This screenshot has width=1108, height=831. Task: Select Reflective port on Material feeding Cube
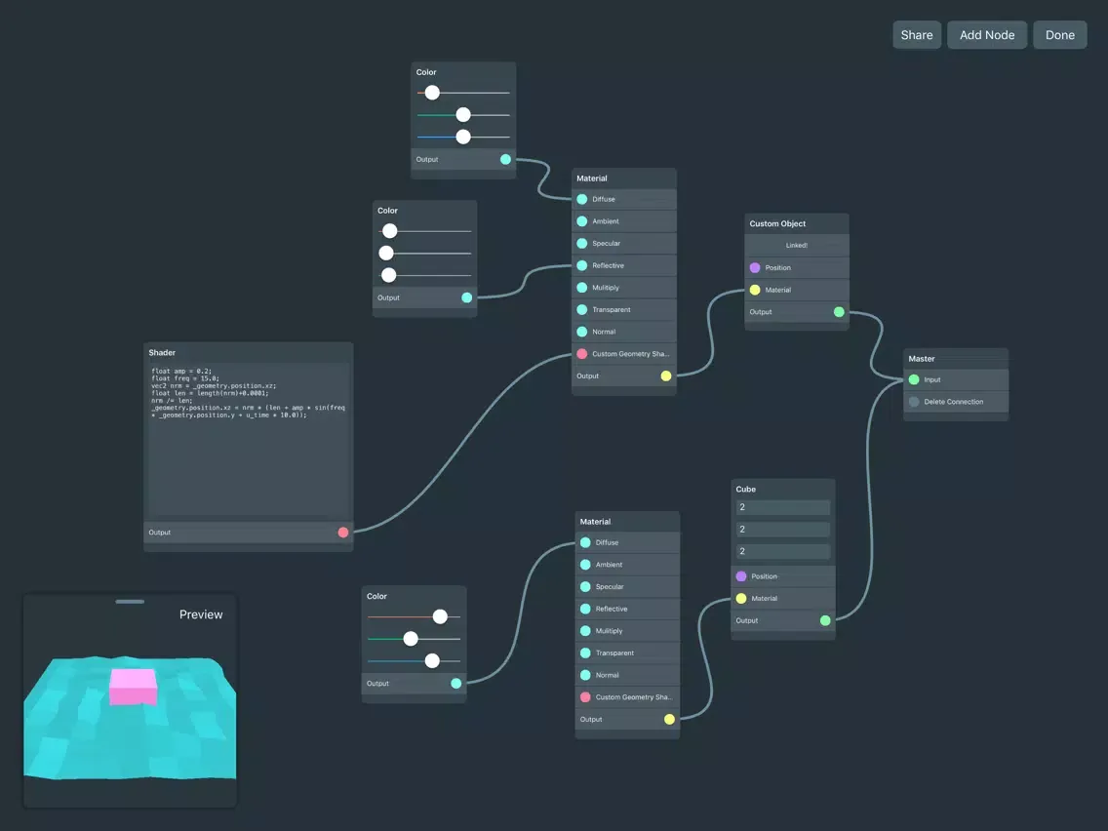585,609
